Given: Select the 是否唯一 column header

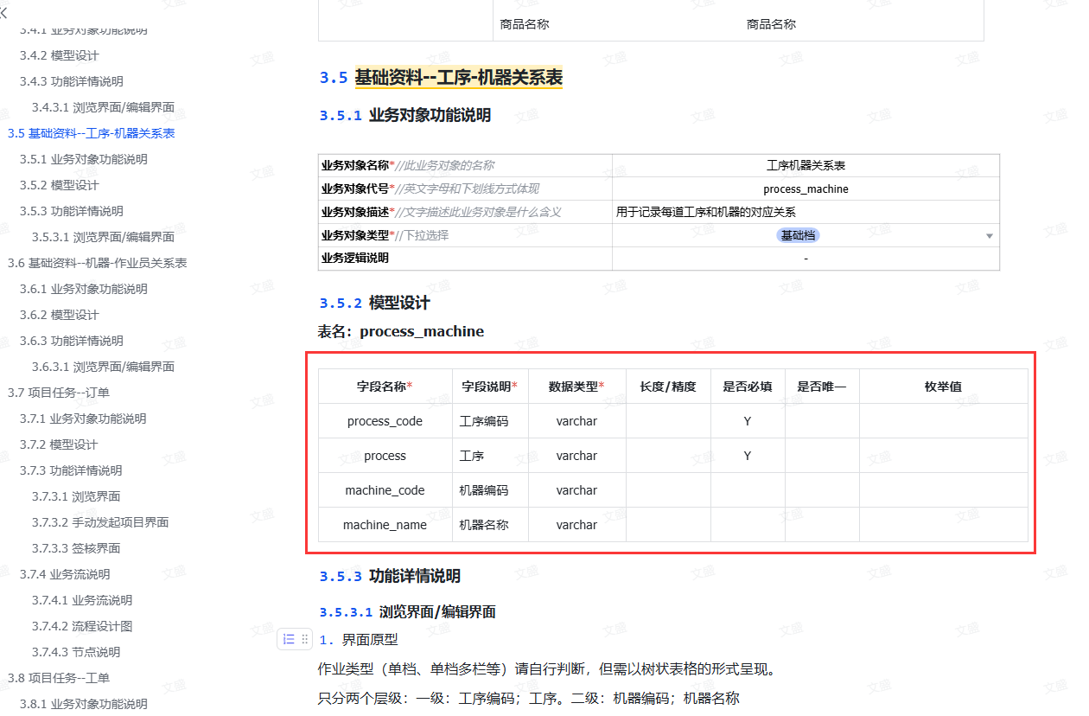Looking at the screenshot, I should point(822,387).
